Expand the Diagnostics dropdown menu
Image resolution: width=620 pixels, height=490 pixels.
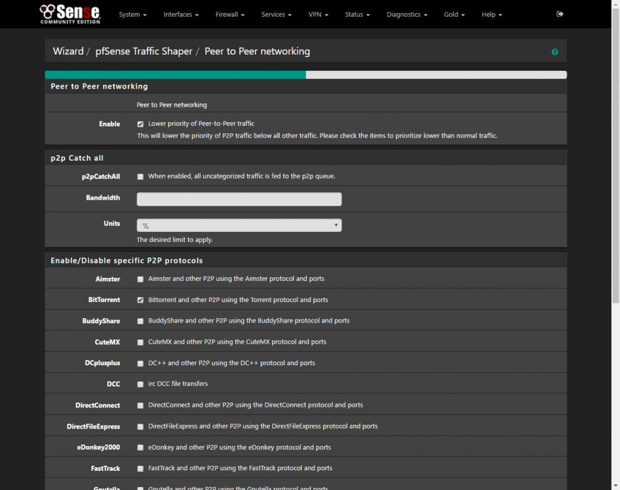(x=407, y=15)
